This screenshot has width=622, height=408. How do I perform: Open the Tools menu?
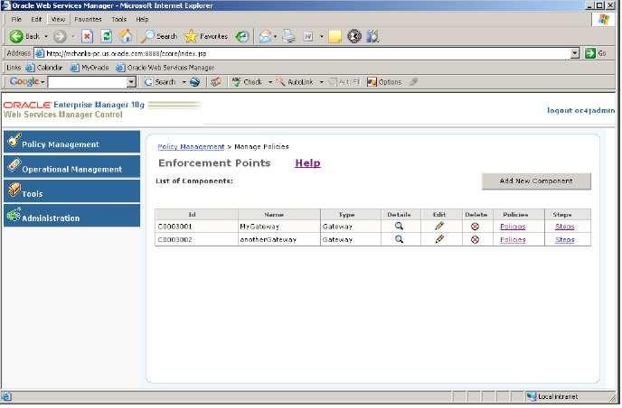119,19
